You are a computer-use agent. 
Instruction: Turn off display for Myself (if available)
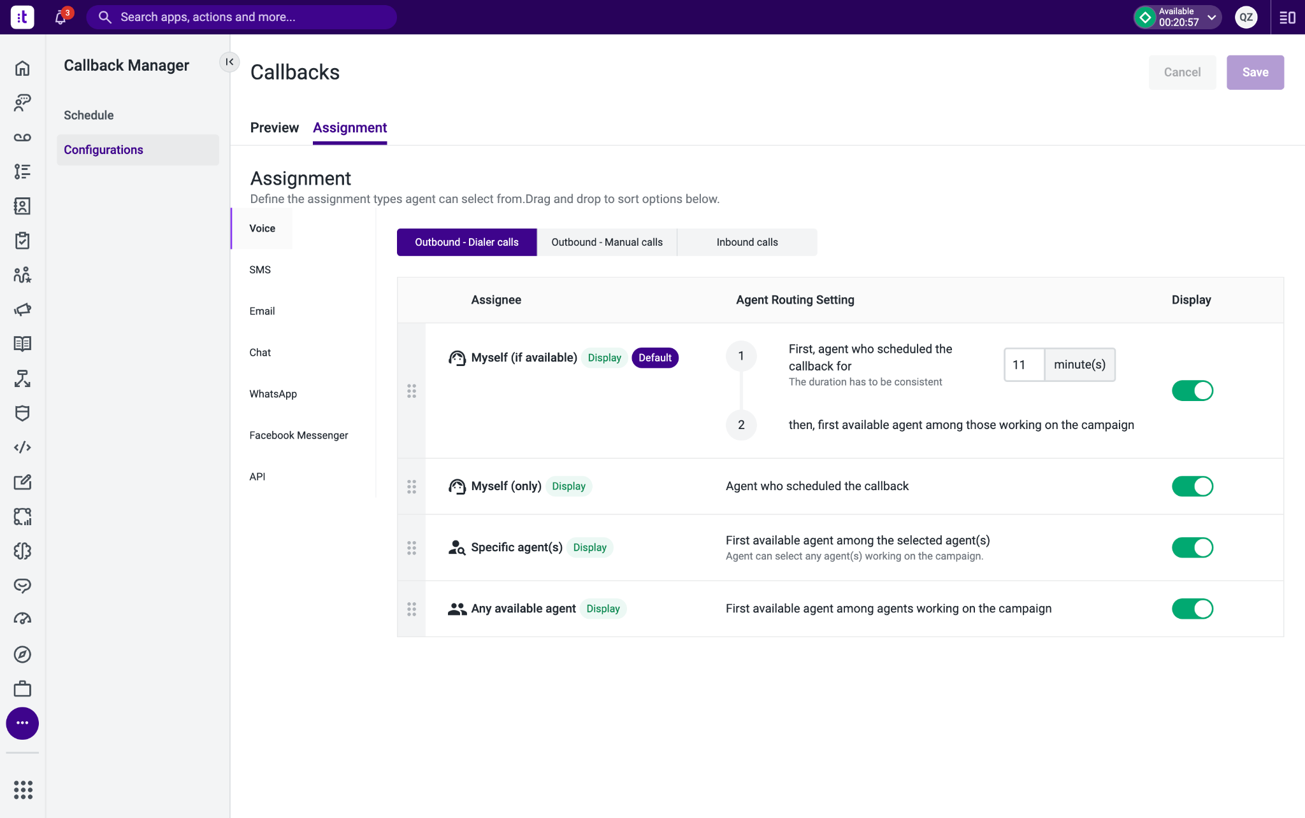pyautogui.click(x=1192, y=391)
